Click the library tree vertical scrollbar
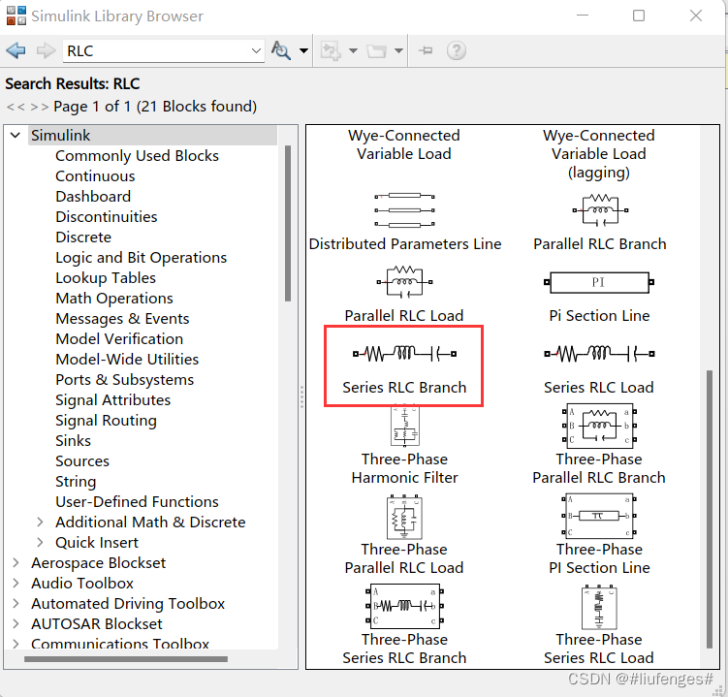The image size is (728, 697). click(x=288, y=224)
